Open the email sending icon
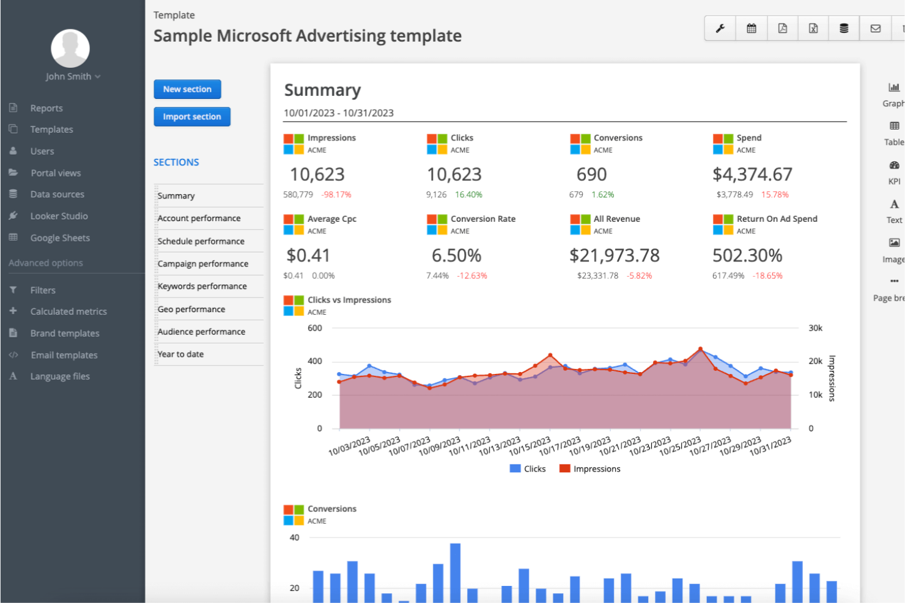Image resolution: width=905 pixels, height=603 pixels. point(874,28)
